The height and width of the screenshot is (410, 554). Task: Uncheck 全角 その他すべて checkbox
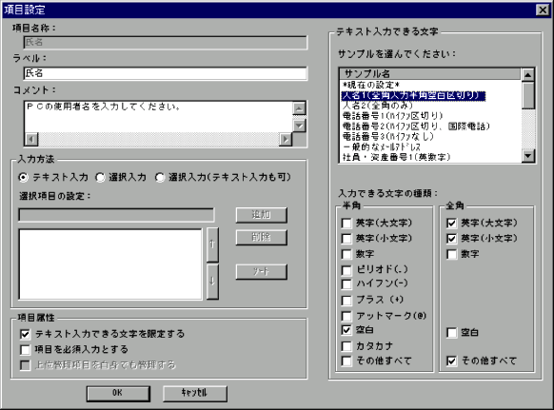click(451, 361)
